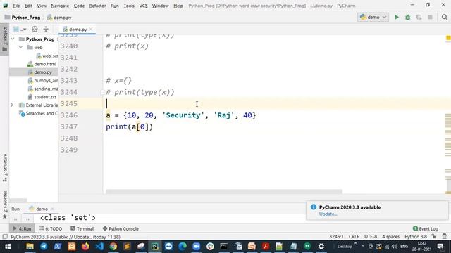
Task: Open the File menu
Action: (x=16, y=6)
